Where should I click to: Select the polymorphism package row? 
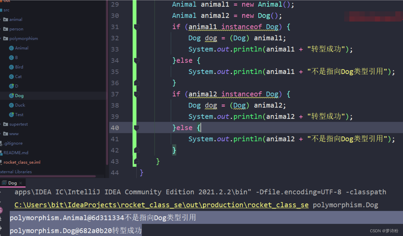53,39
